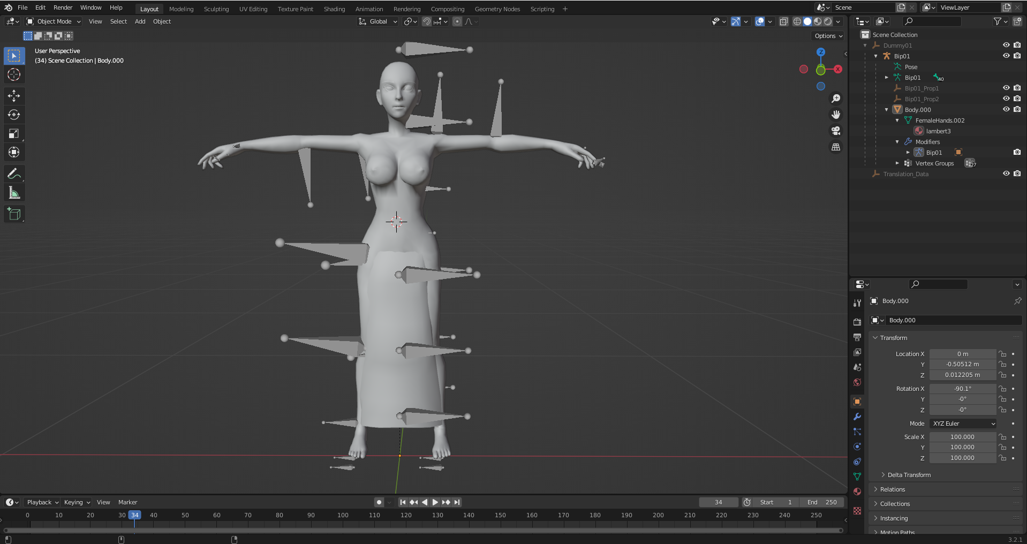The height and width of the screenshot is (544, 1027).
Task: Jump to the first frame
Action: coord(403,502)
